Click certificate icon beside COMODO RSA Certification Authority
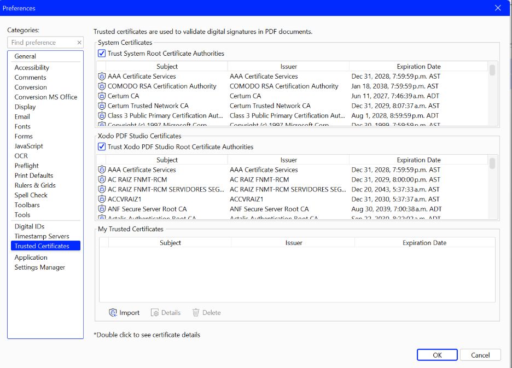 (102, 86)
